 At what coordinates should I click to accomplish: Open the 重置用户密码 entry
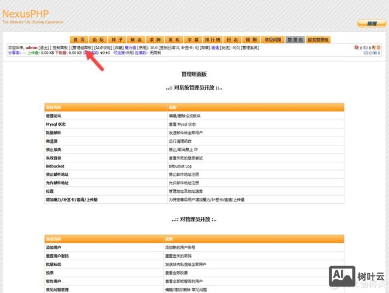[57, 256]
